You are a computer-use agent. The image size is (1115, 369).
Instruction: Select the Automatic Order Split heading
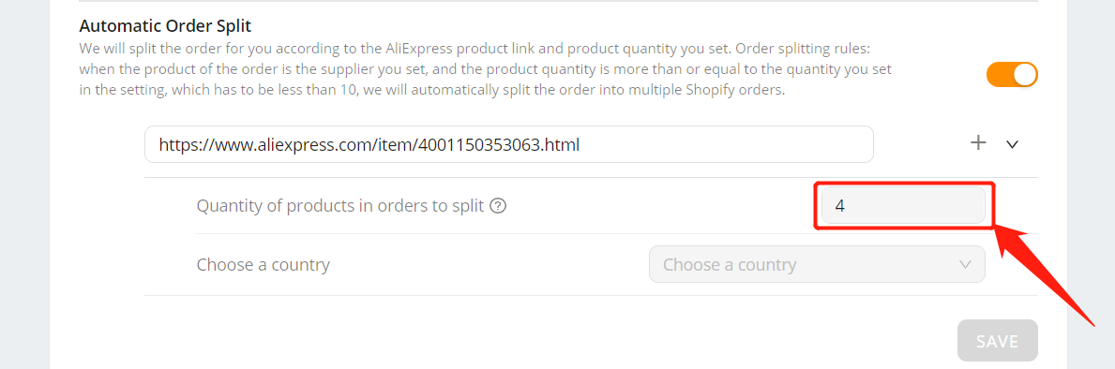pyautogui.click(x=165, y=26)
